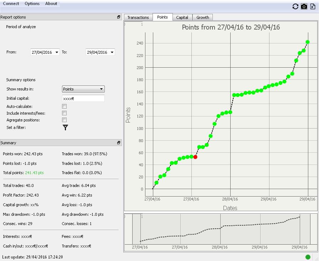Open the From date dropdown
The height and width of the screenshot is (261, 319).
click(x=57, y=52)
